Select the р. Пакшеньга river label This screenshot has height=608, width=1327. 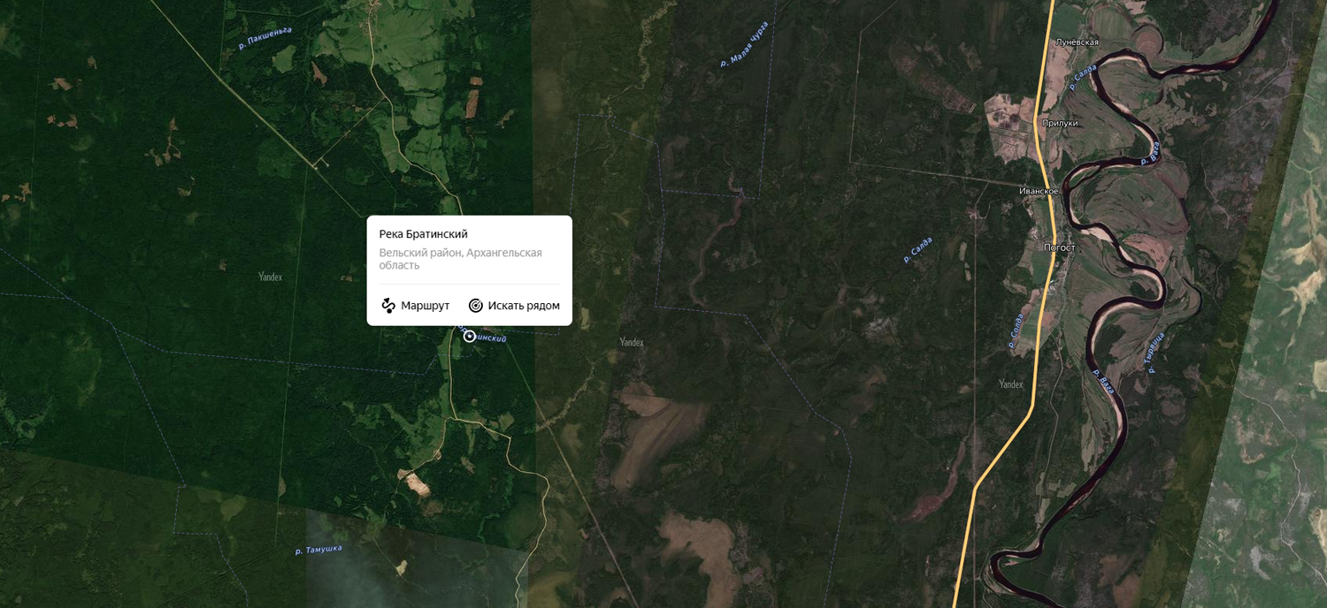[265, 38]
